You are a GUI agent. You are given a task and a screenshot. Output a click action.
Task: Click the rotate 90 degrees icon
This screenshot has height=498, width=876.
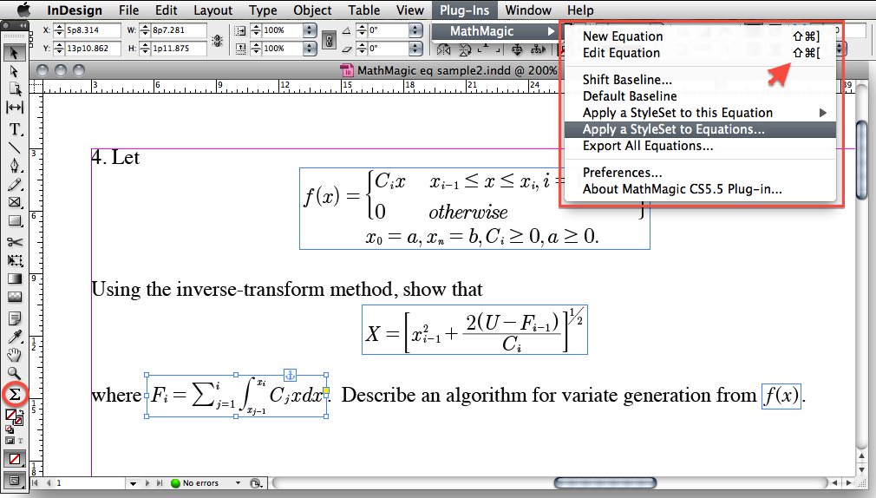(x=465, y=50)
